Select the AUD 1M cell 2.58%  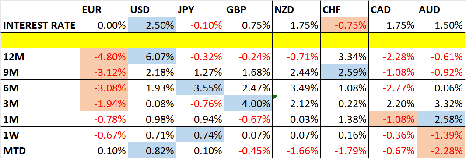[x=441, y=120]
